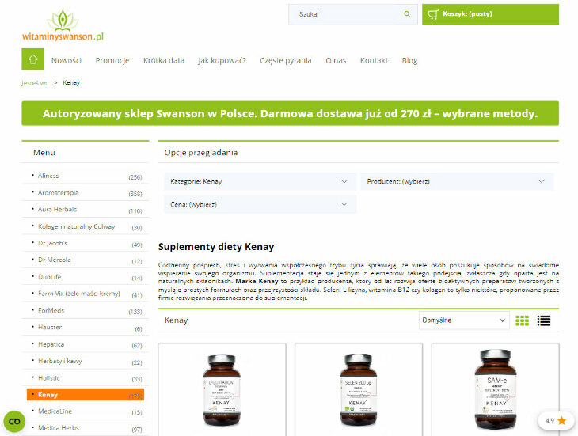578x436 pixels.
Task: Select Holistic category in menu
Action: [x=49, y=377]
